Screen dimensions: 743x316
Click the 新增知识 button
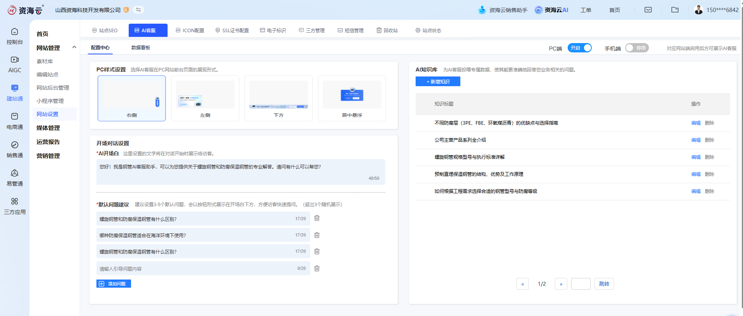[438, 82]
